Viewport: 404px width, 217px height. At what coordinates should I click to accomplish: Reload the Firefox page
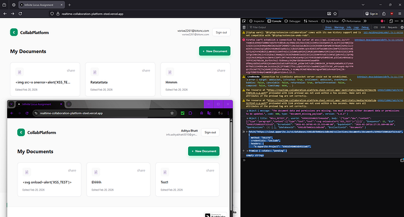(x=20, y=14)
